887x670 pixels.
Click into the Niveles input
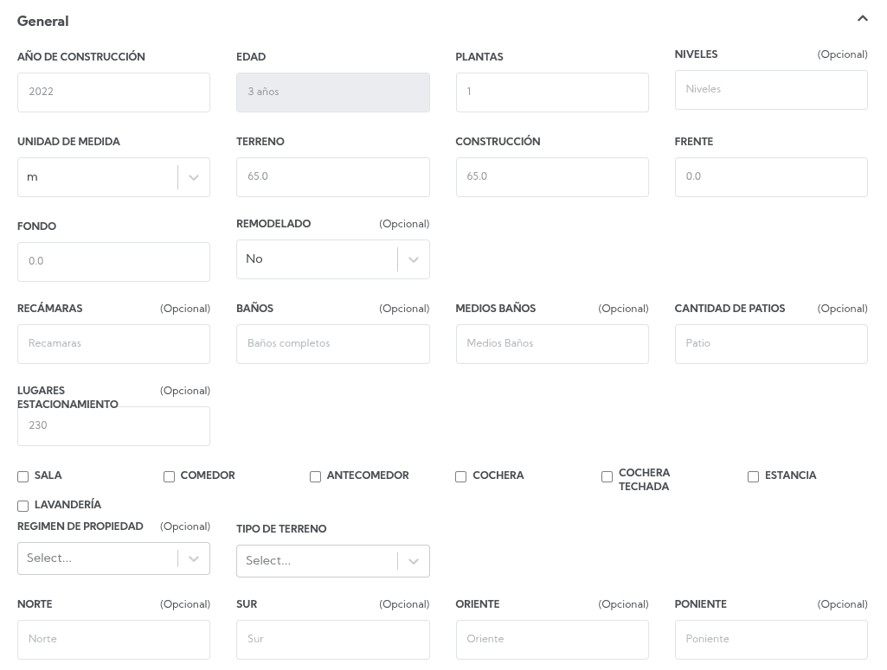[x=771, y=90]
